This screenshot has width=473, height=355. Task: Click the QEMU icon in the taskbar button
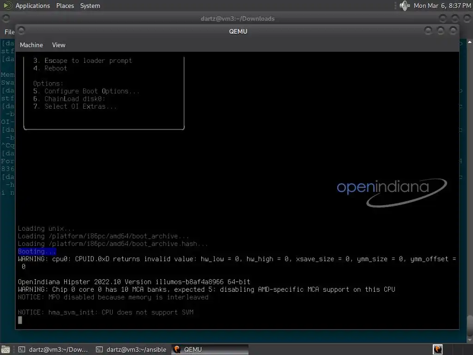pos(177,349)
